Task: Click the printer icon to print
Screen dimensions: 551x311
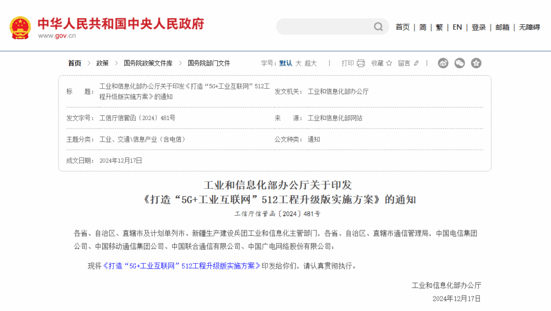Action: 361,63
